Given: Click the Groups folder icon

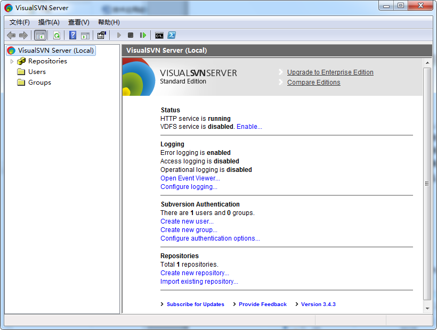Looking at the screenshot, I should pos(21,82).
